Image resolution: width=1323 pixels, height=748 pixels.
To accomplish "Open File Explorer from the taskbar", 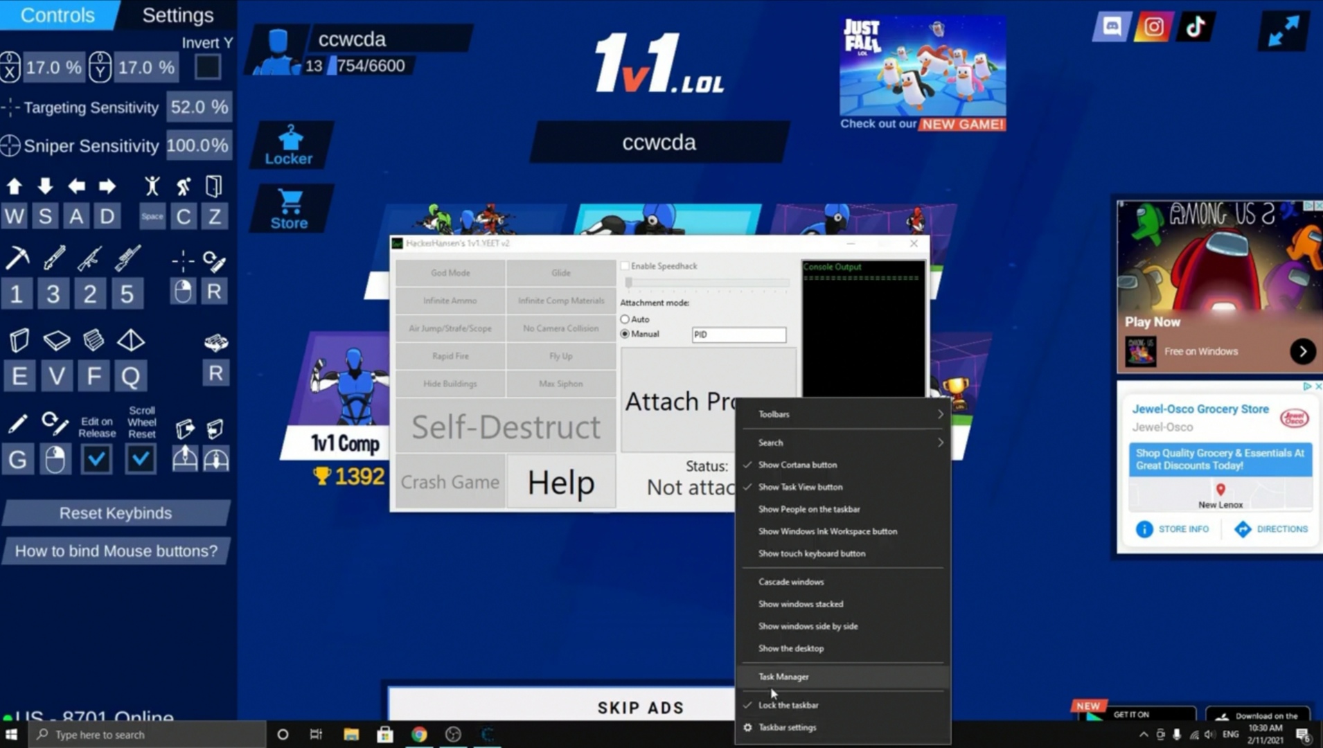I will 351,734.
